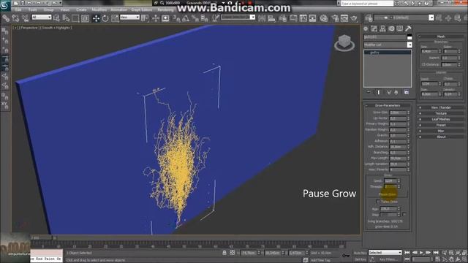
Task: Open the Edit menu
Action: [x=18, y=9]
